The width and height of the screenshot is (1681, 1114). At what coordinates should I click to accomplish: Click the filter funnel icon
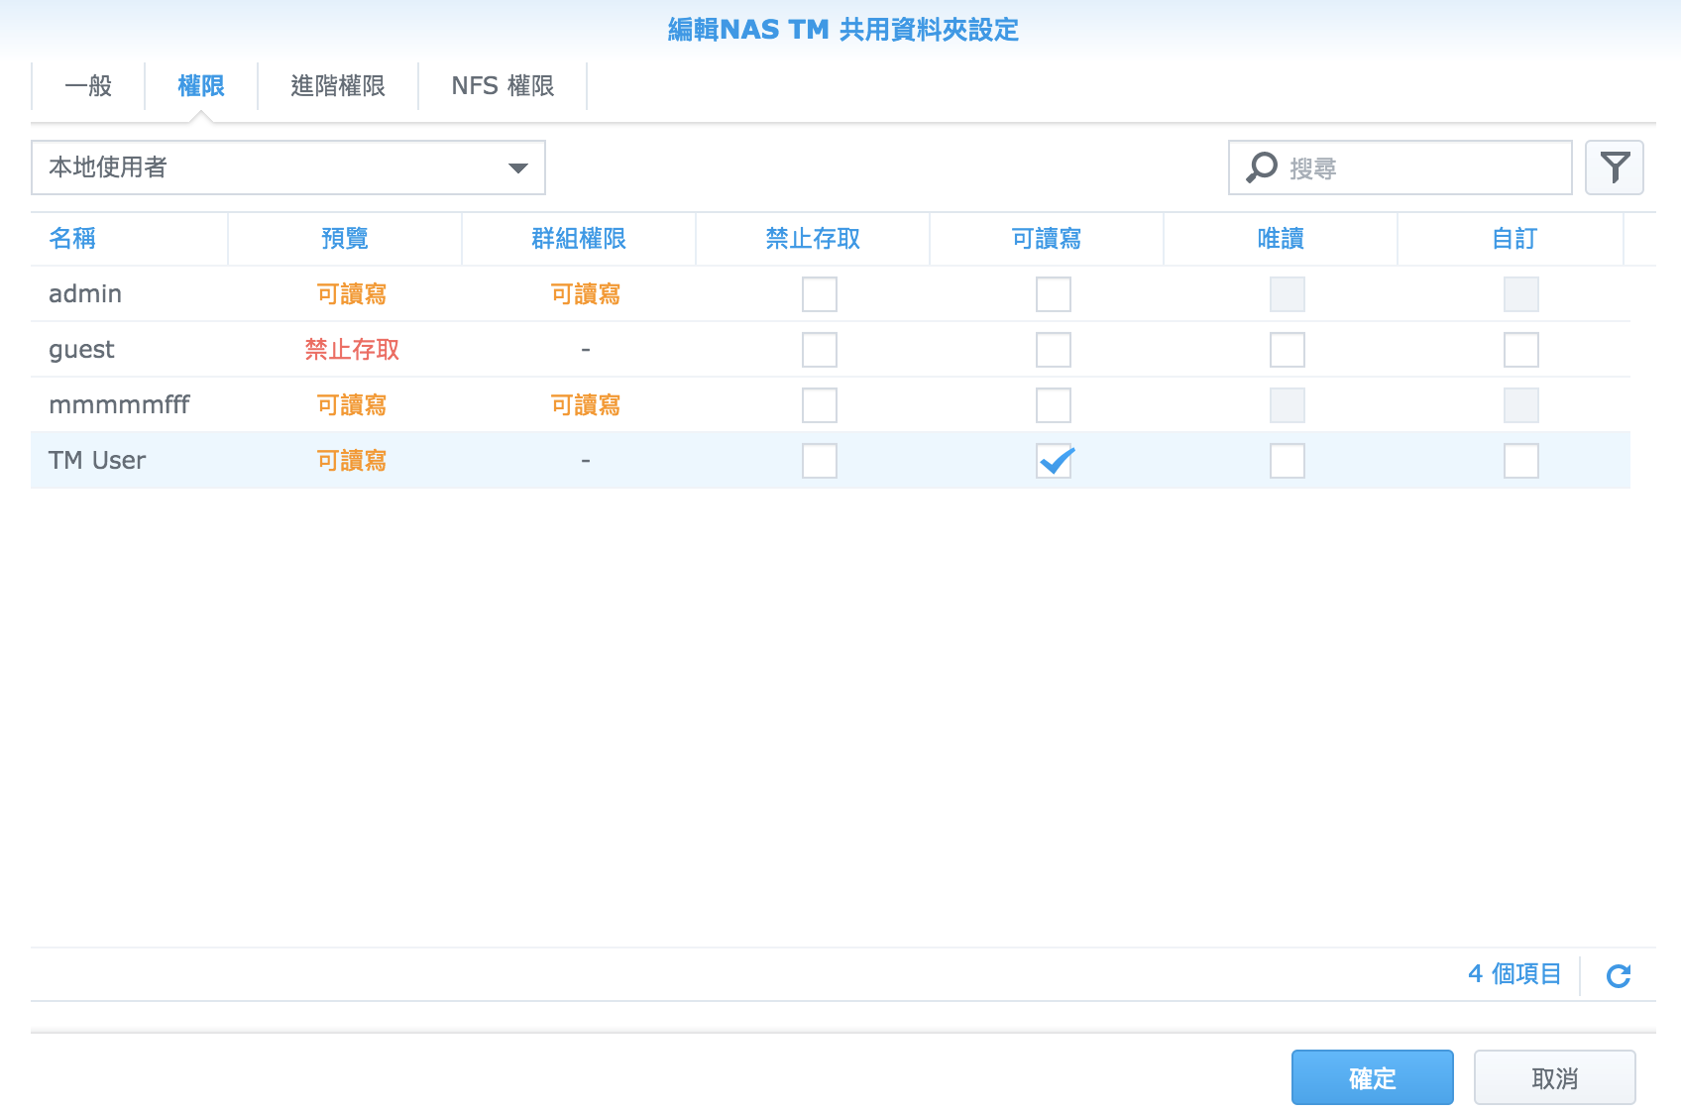pyautogui.click(x=1614, y=167)
